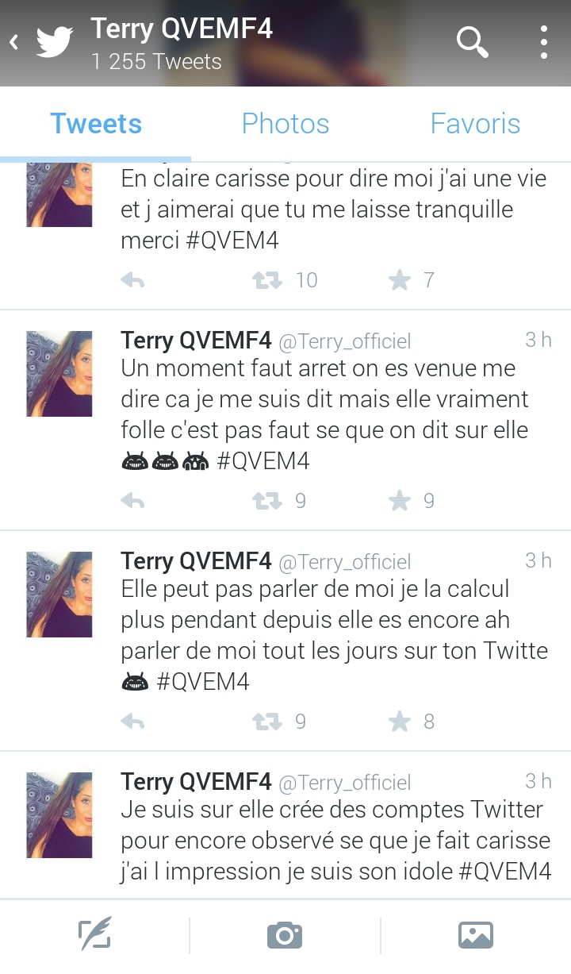This screenshot has height=974, width=571.
Task: Switch to the Photos tab
Action: point(285,124)
